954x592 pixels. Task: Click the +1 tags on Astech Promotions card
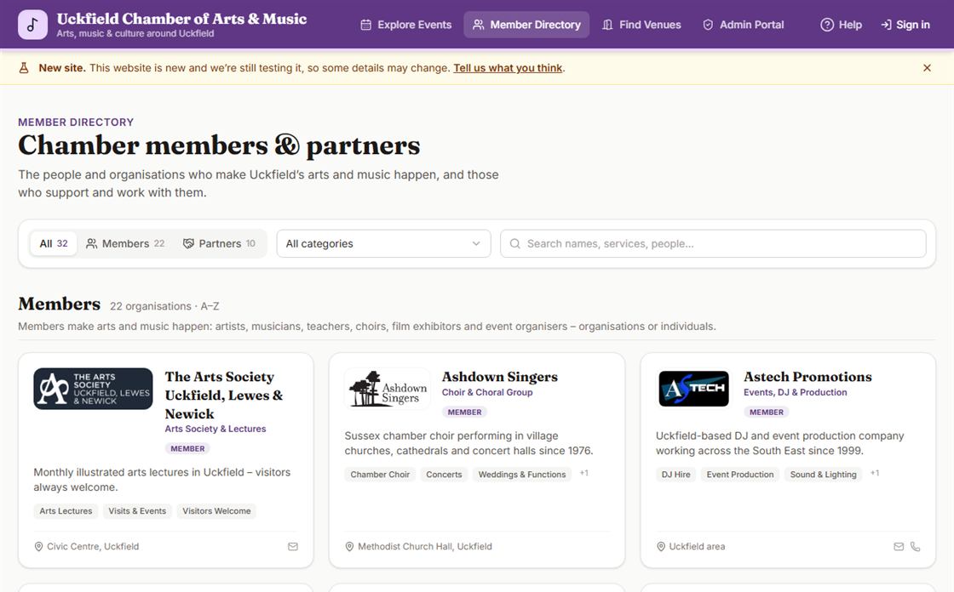[x=874, y=474]
